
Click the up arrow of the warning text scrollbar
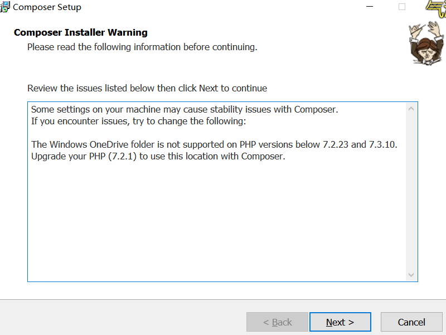[x=411, y=109]
